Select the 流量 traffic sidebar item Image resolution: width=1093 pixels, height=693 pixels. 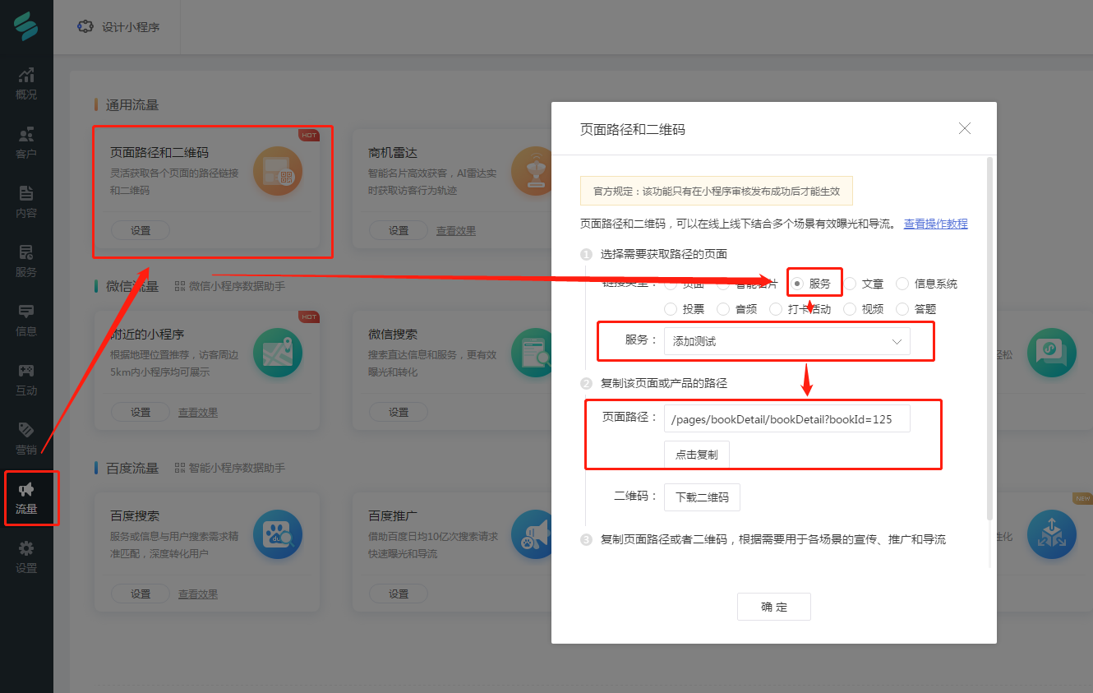pos(26,498)
